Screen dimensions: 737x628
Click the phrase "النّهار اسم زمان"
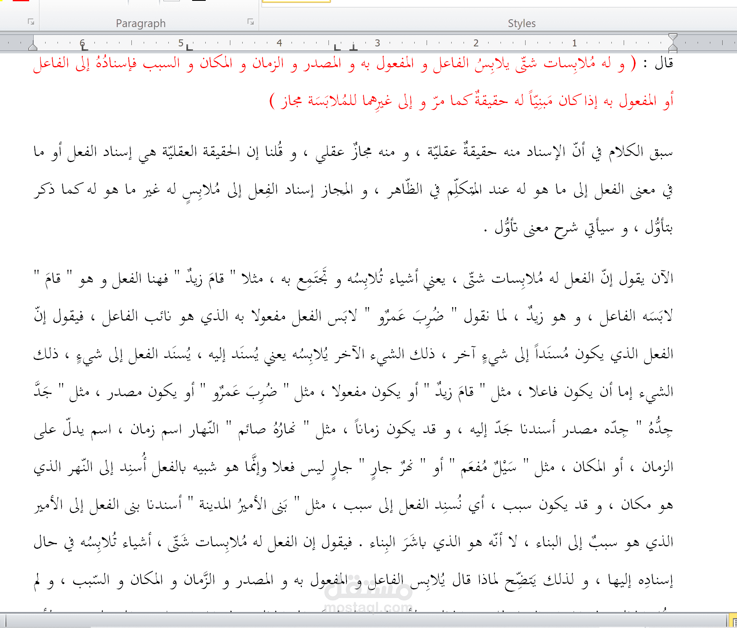[x=174, y=429]
